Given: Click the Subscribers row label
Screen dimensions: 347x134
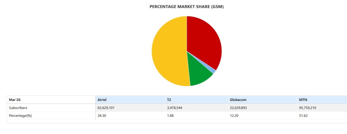Looking at the screenshot, I should click(18, 108).
